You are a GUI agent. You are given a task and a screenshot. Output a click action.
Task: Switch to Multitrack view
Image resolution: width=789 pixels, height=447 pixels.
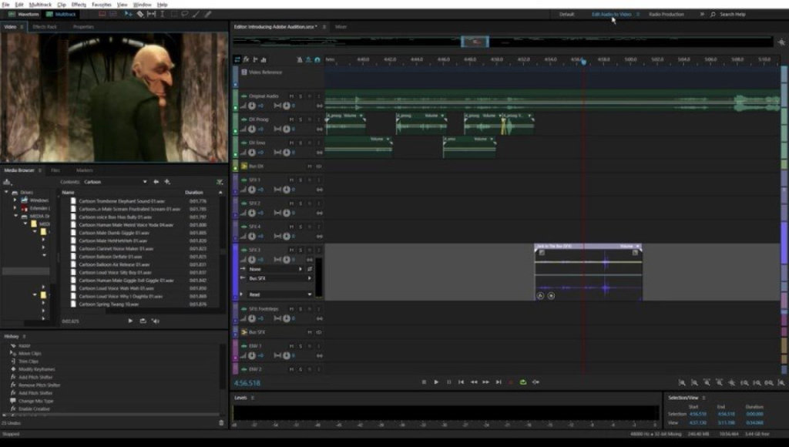(61, 14)
